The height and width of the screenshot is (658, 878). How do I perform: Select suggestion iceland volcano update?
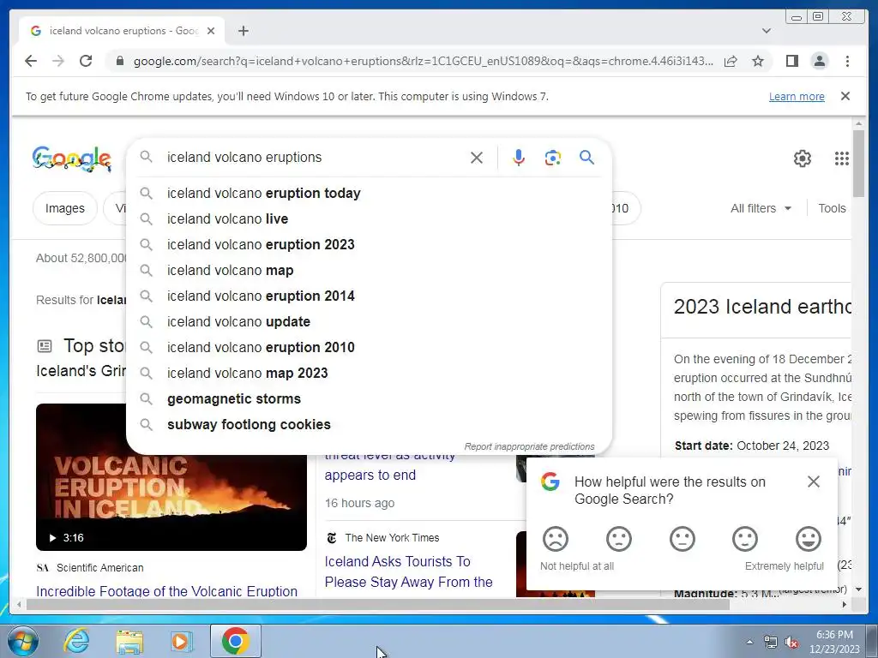(x=369, y=322)
